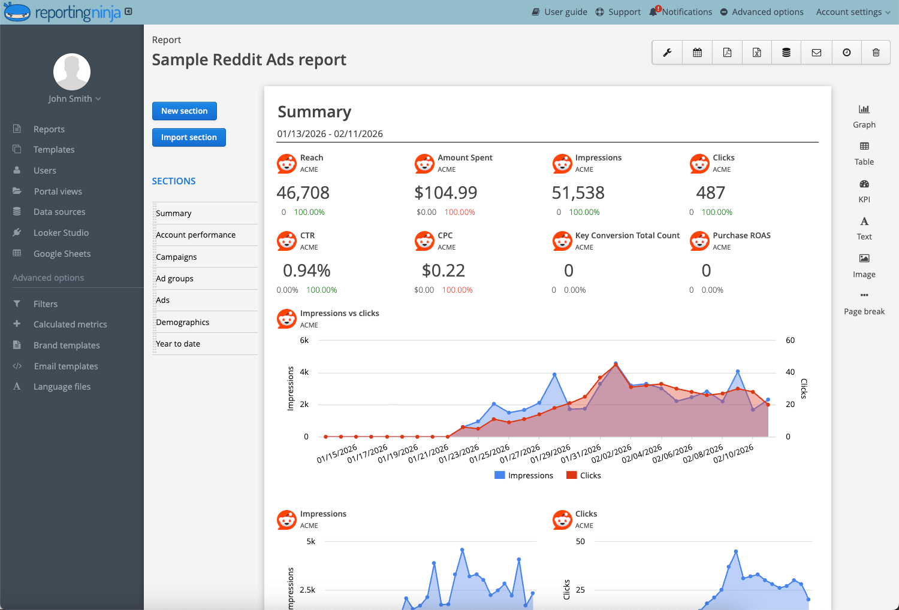Expand the John Smith profile dropdown
Viewport: 899px width, 610px height.
pos(74,98)
